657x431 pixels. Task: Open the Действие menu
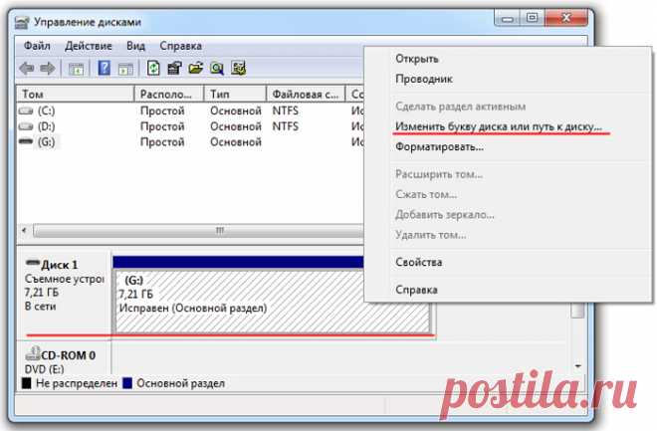[89, 46]
